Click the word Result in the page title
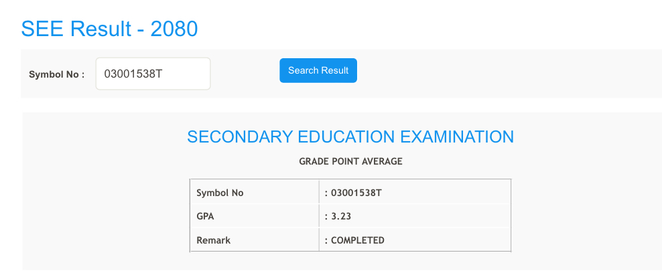 tap(103, 29)
